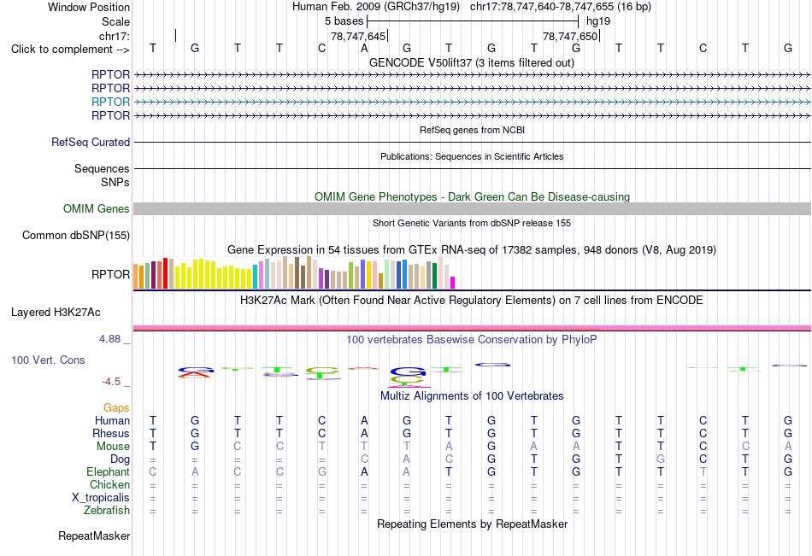Click the Sequences track label
This screenshot has width=812, height=556.
pyautogui.click(x=102, y=169)
